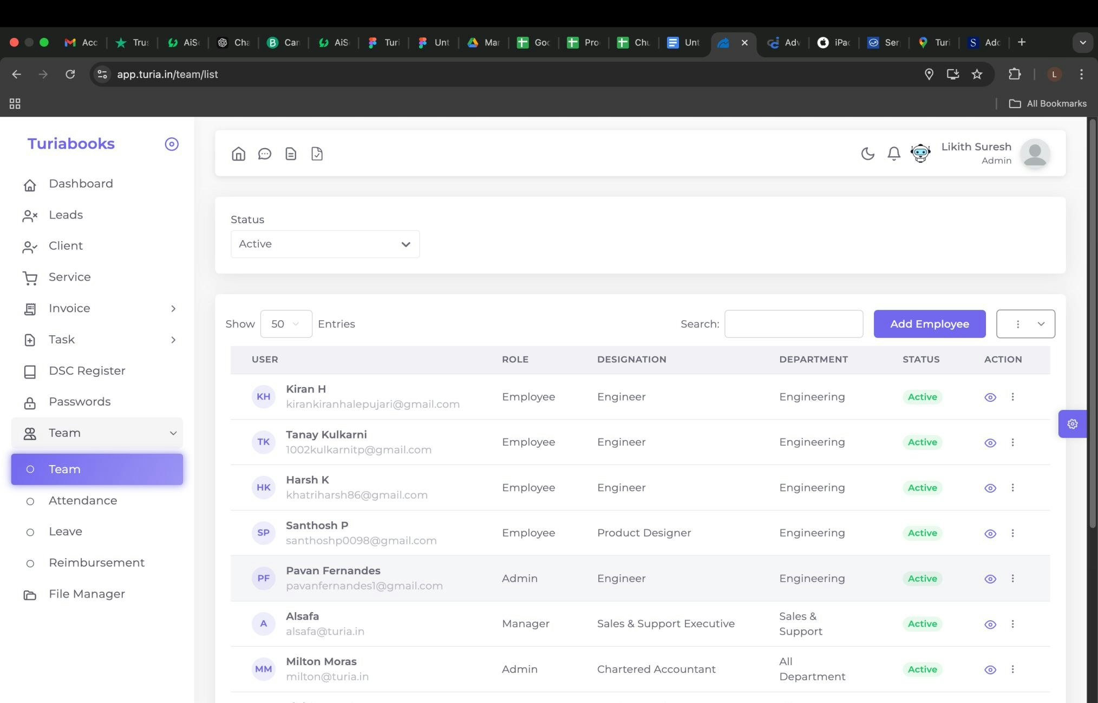The width and height of the screenshot is (1098, 703).
Task: Open the chat bubble icon in toolbar
Action: (264, 154)
